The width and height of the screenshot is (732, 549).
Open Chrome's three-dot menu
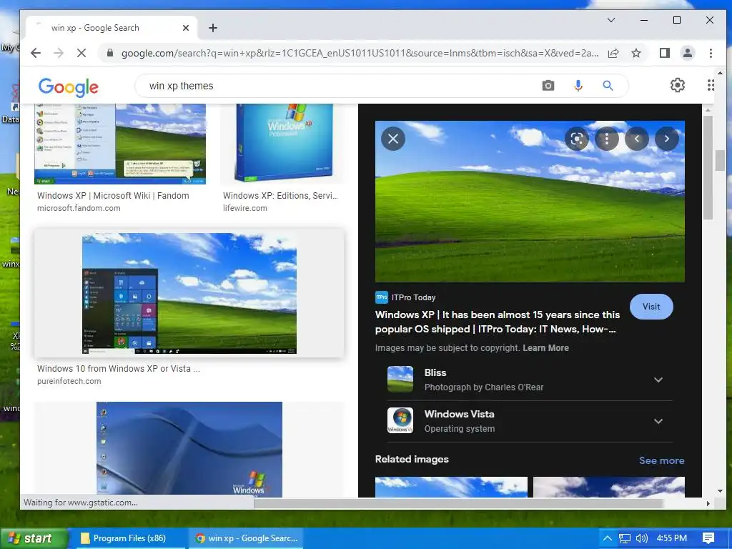click(711, 53)
